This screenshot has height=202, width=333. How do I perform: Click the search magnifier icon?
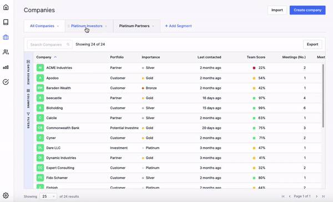[x=68, y=44]
